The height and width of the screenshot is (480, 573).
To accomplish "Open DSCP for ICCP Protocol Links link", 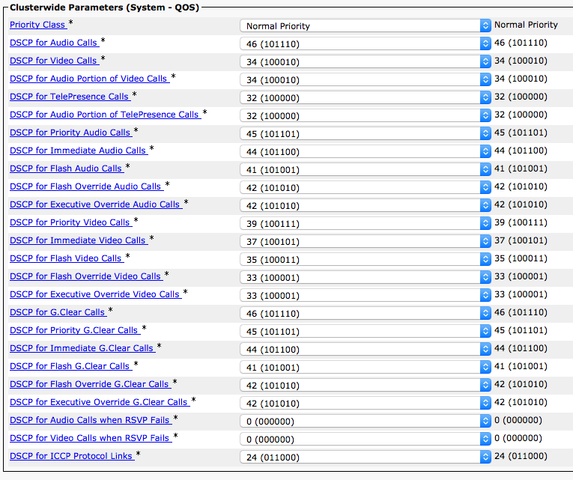I will (72, 455).
